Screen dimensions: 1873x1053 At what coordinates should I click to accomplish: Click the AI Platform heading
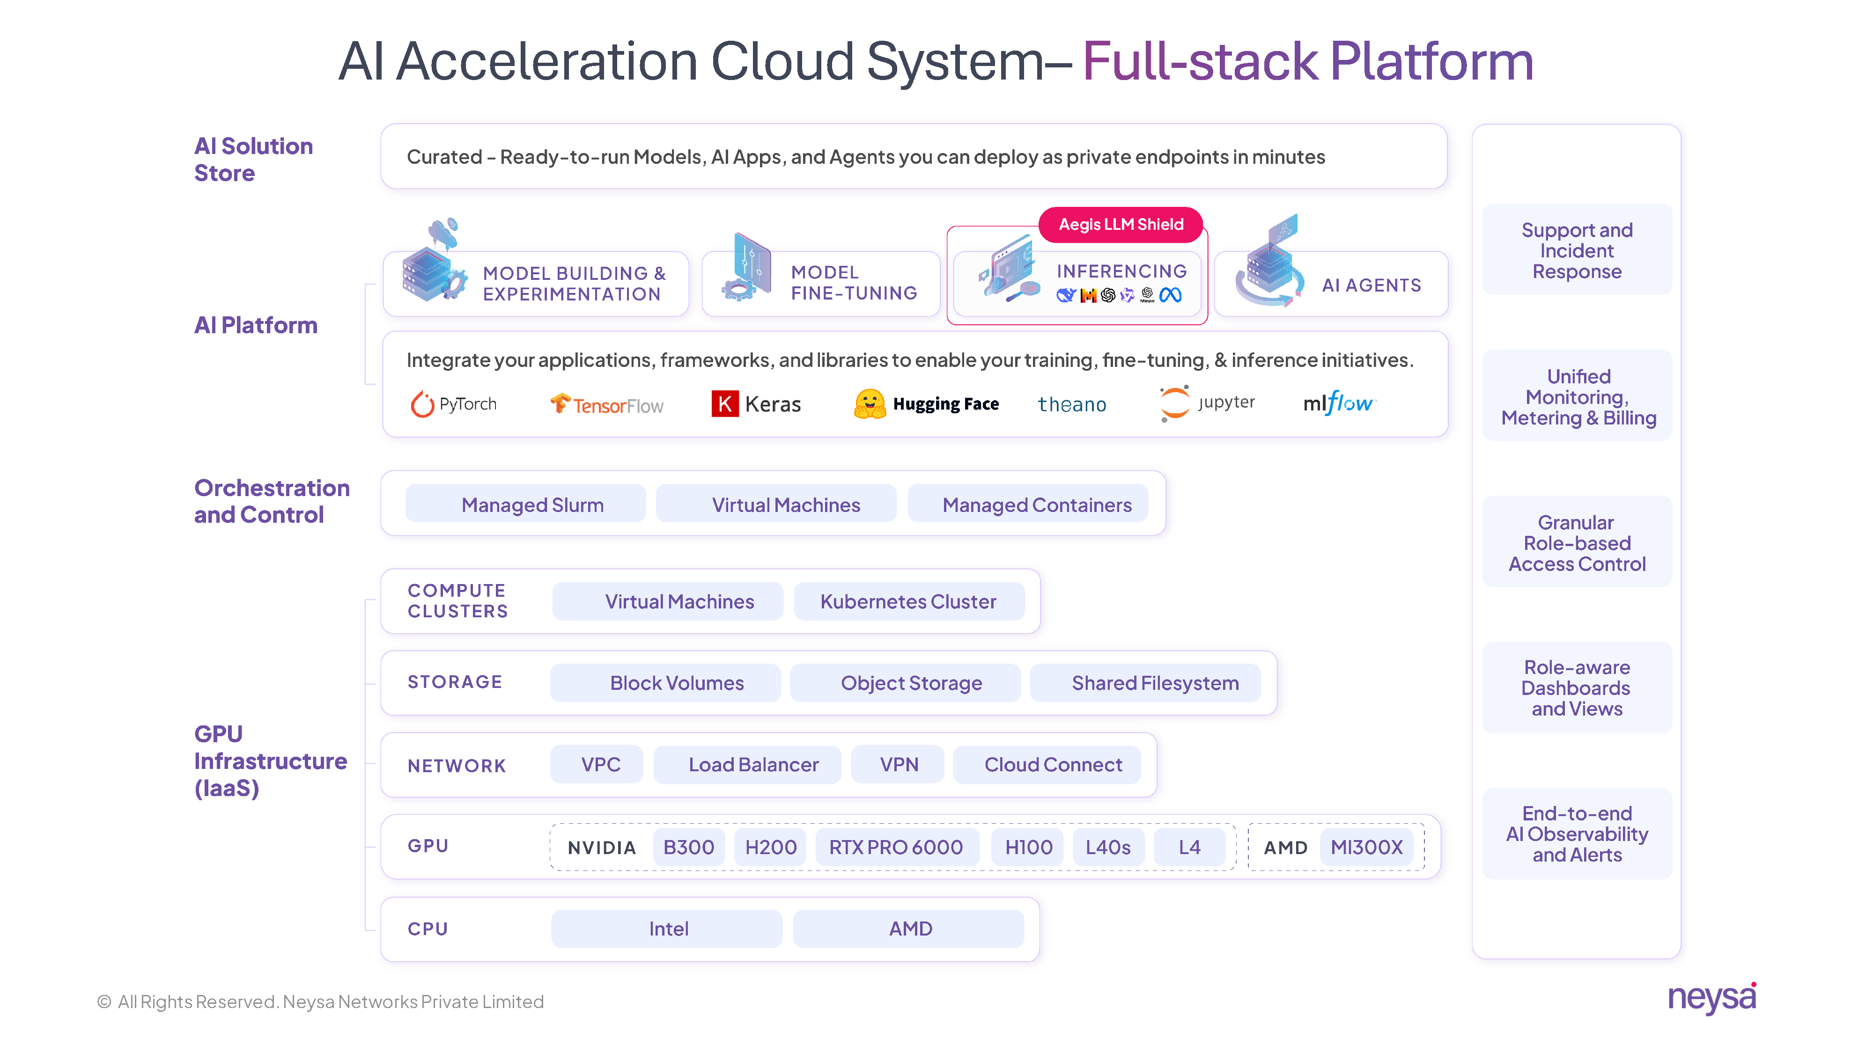pyautogui.click(x=255, y=325)
